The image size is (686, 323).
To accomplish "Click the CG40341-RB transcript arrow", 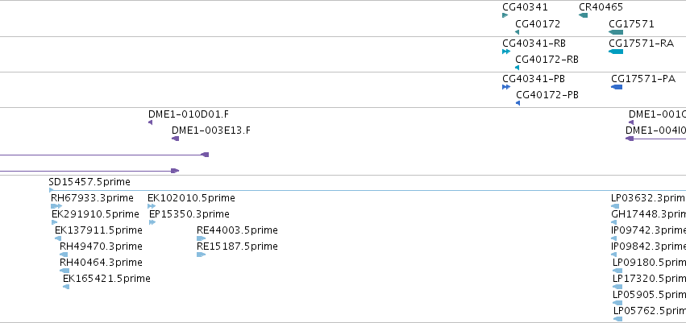I will pyautogui.click(x=505, y=52).
